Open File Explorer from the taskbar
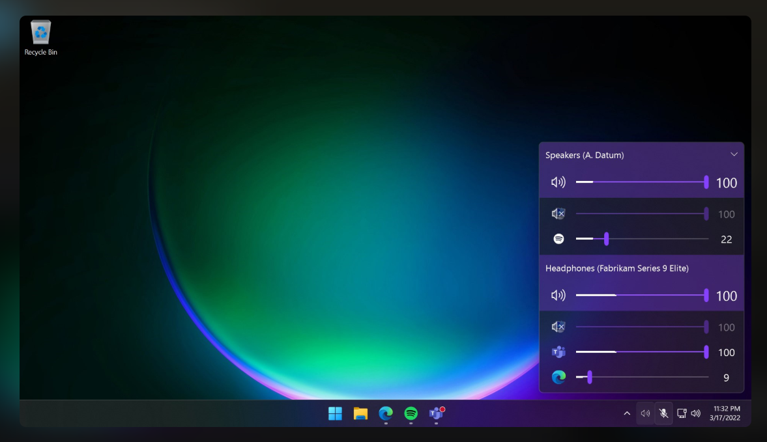This screenshot has width=767, height=442. 360,413
